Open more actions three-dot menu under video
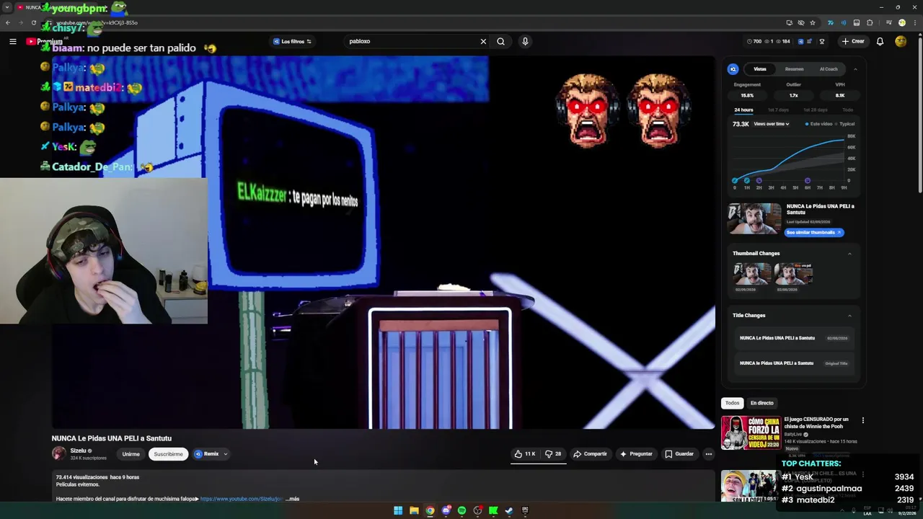923x519 pixels. [x=709, y=454]
